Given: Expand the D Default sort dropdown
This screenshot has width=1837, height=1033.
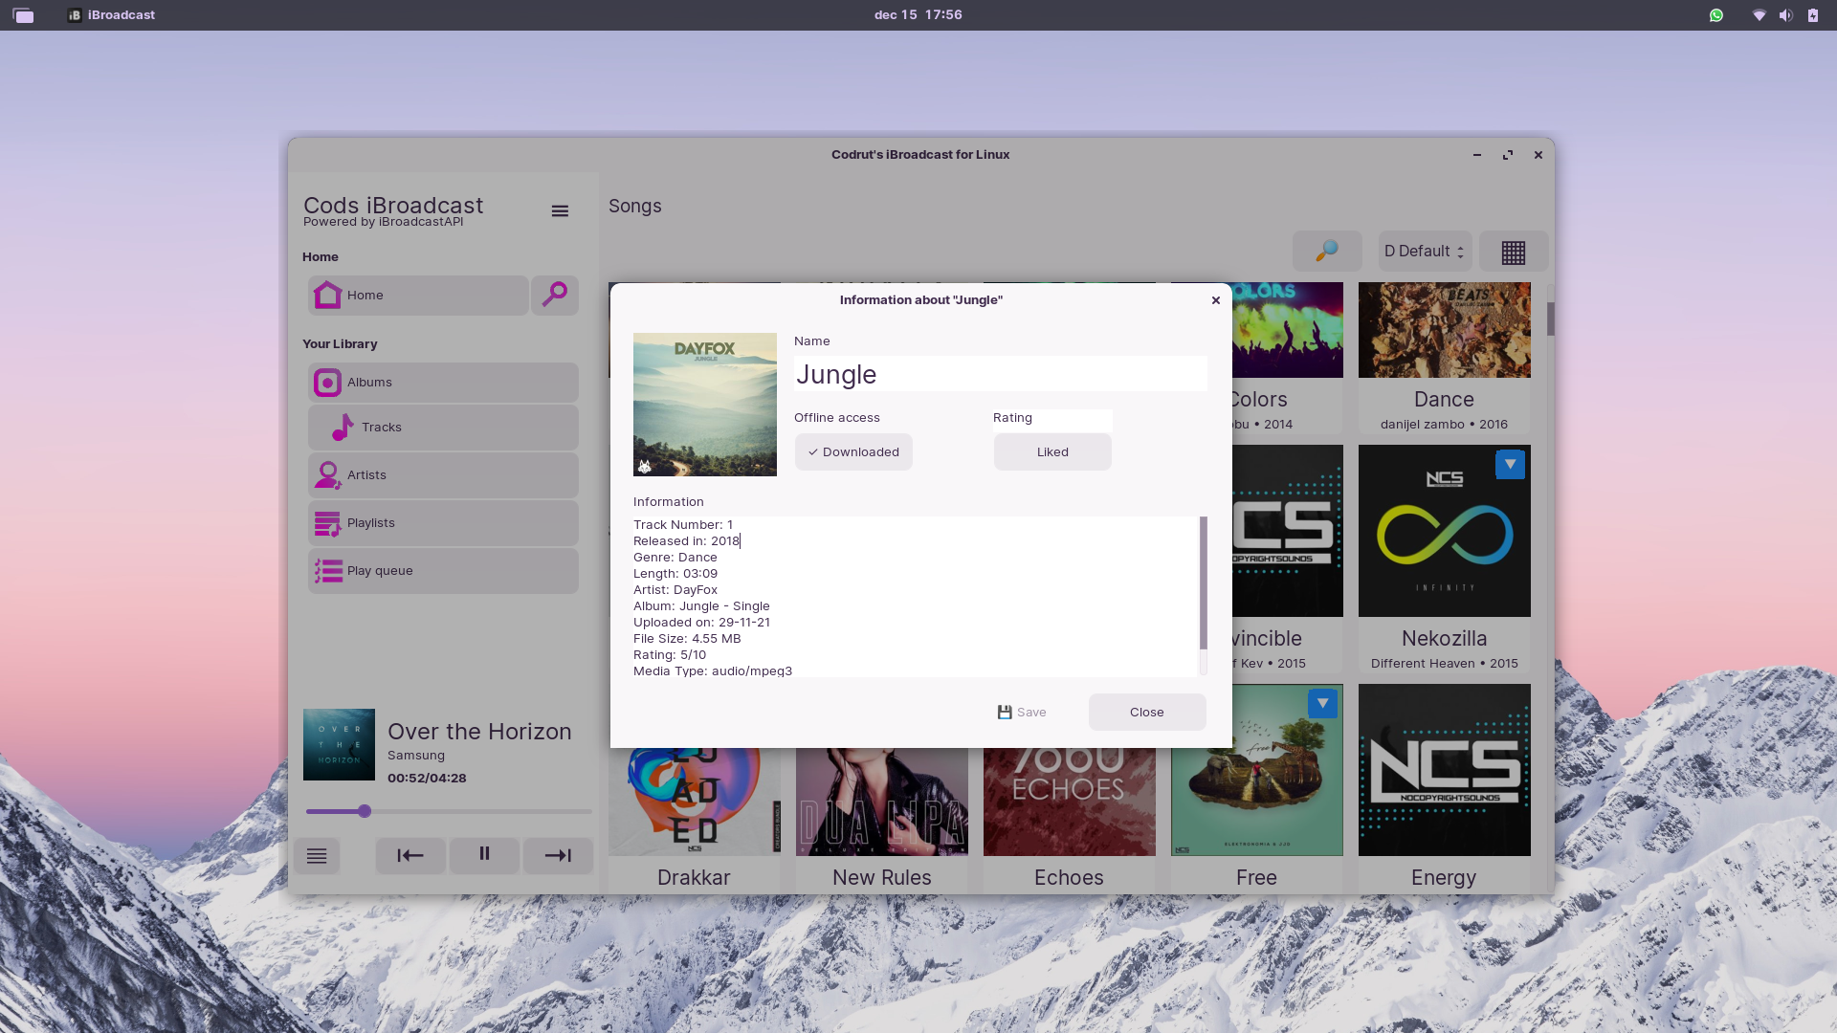Looking at the screenshot, I should click(1423, 251).
